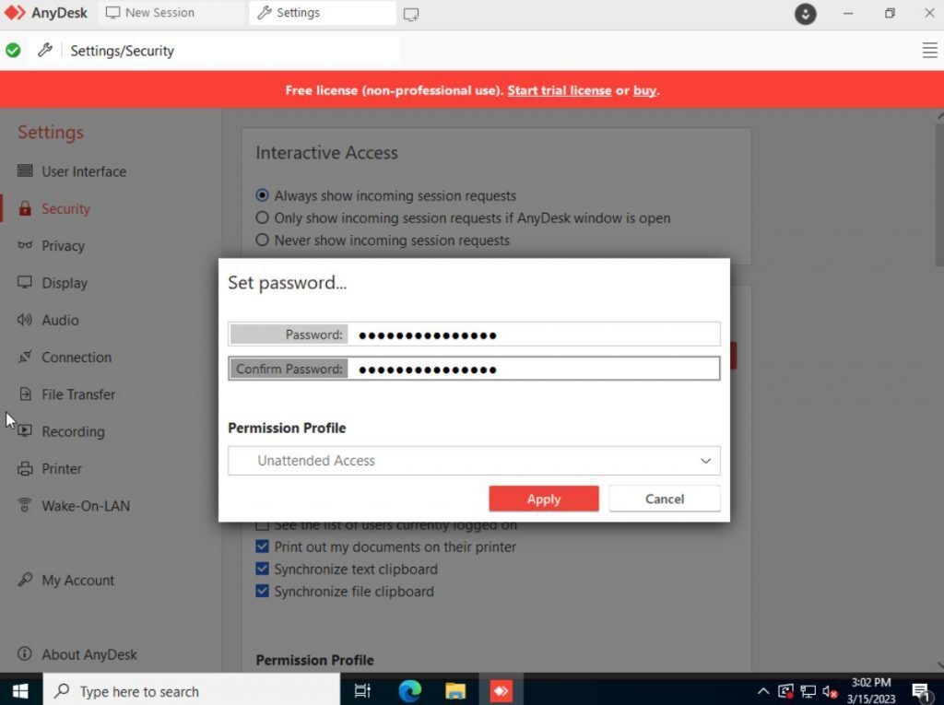944x705 pixels.
Task: Click the green connection status checkmark
Action: click(x=13, y=50)
